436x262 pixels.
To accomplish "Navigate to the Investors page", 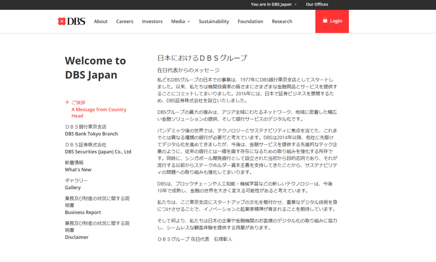I will coord(152,21).
